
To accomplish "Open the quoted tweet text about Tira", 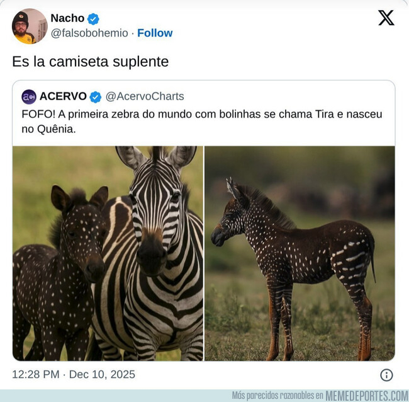I will tap(201, 121).
